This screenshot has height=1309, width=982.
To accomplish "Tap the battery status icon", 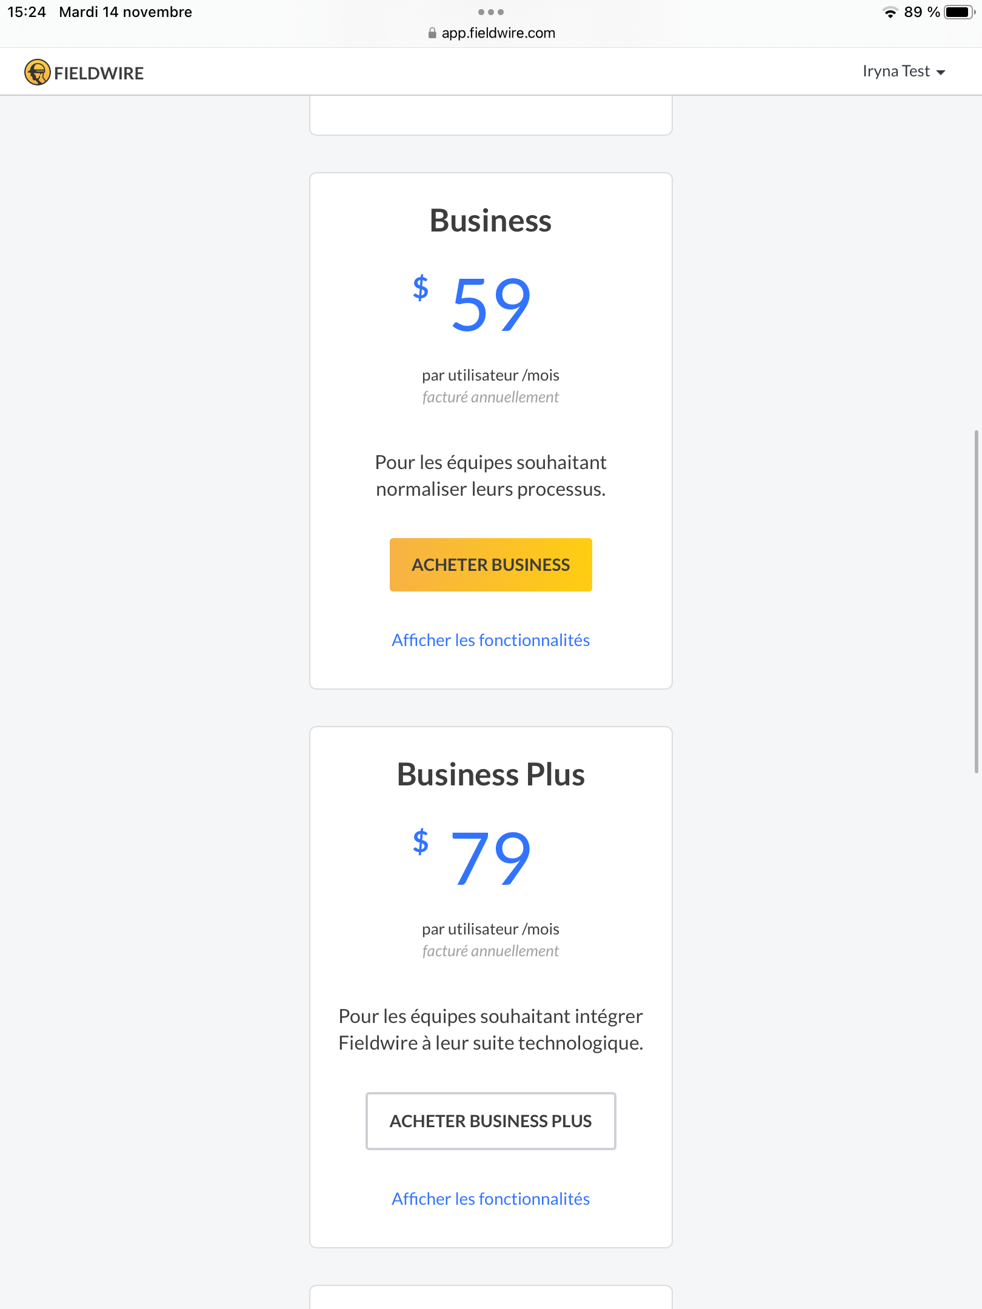I will [960, 12].
